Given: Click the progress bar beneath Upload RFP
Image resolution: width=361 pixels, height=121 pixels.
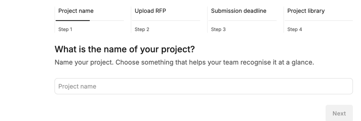Looking at the screenshot, I should [166, 20].
